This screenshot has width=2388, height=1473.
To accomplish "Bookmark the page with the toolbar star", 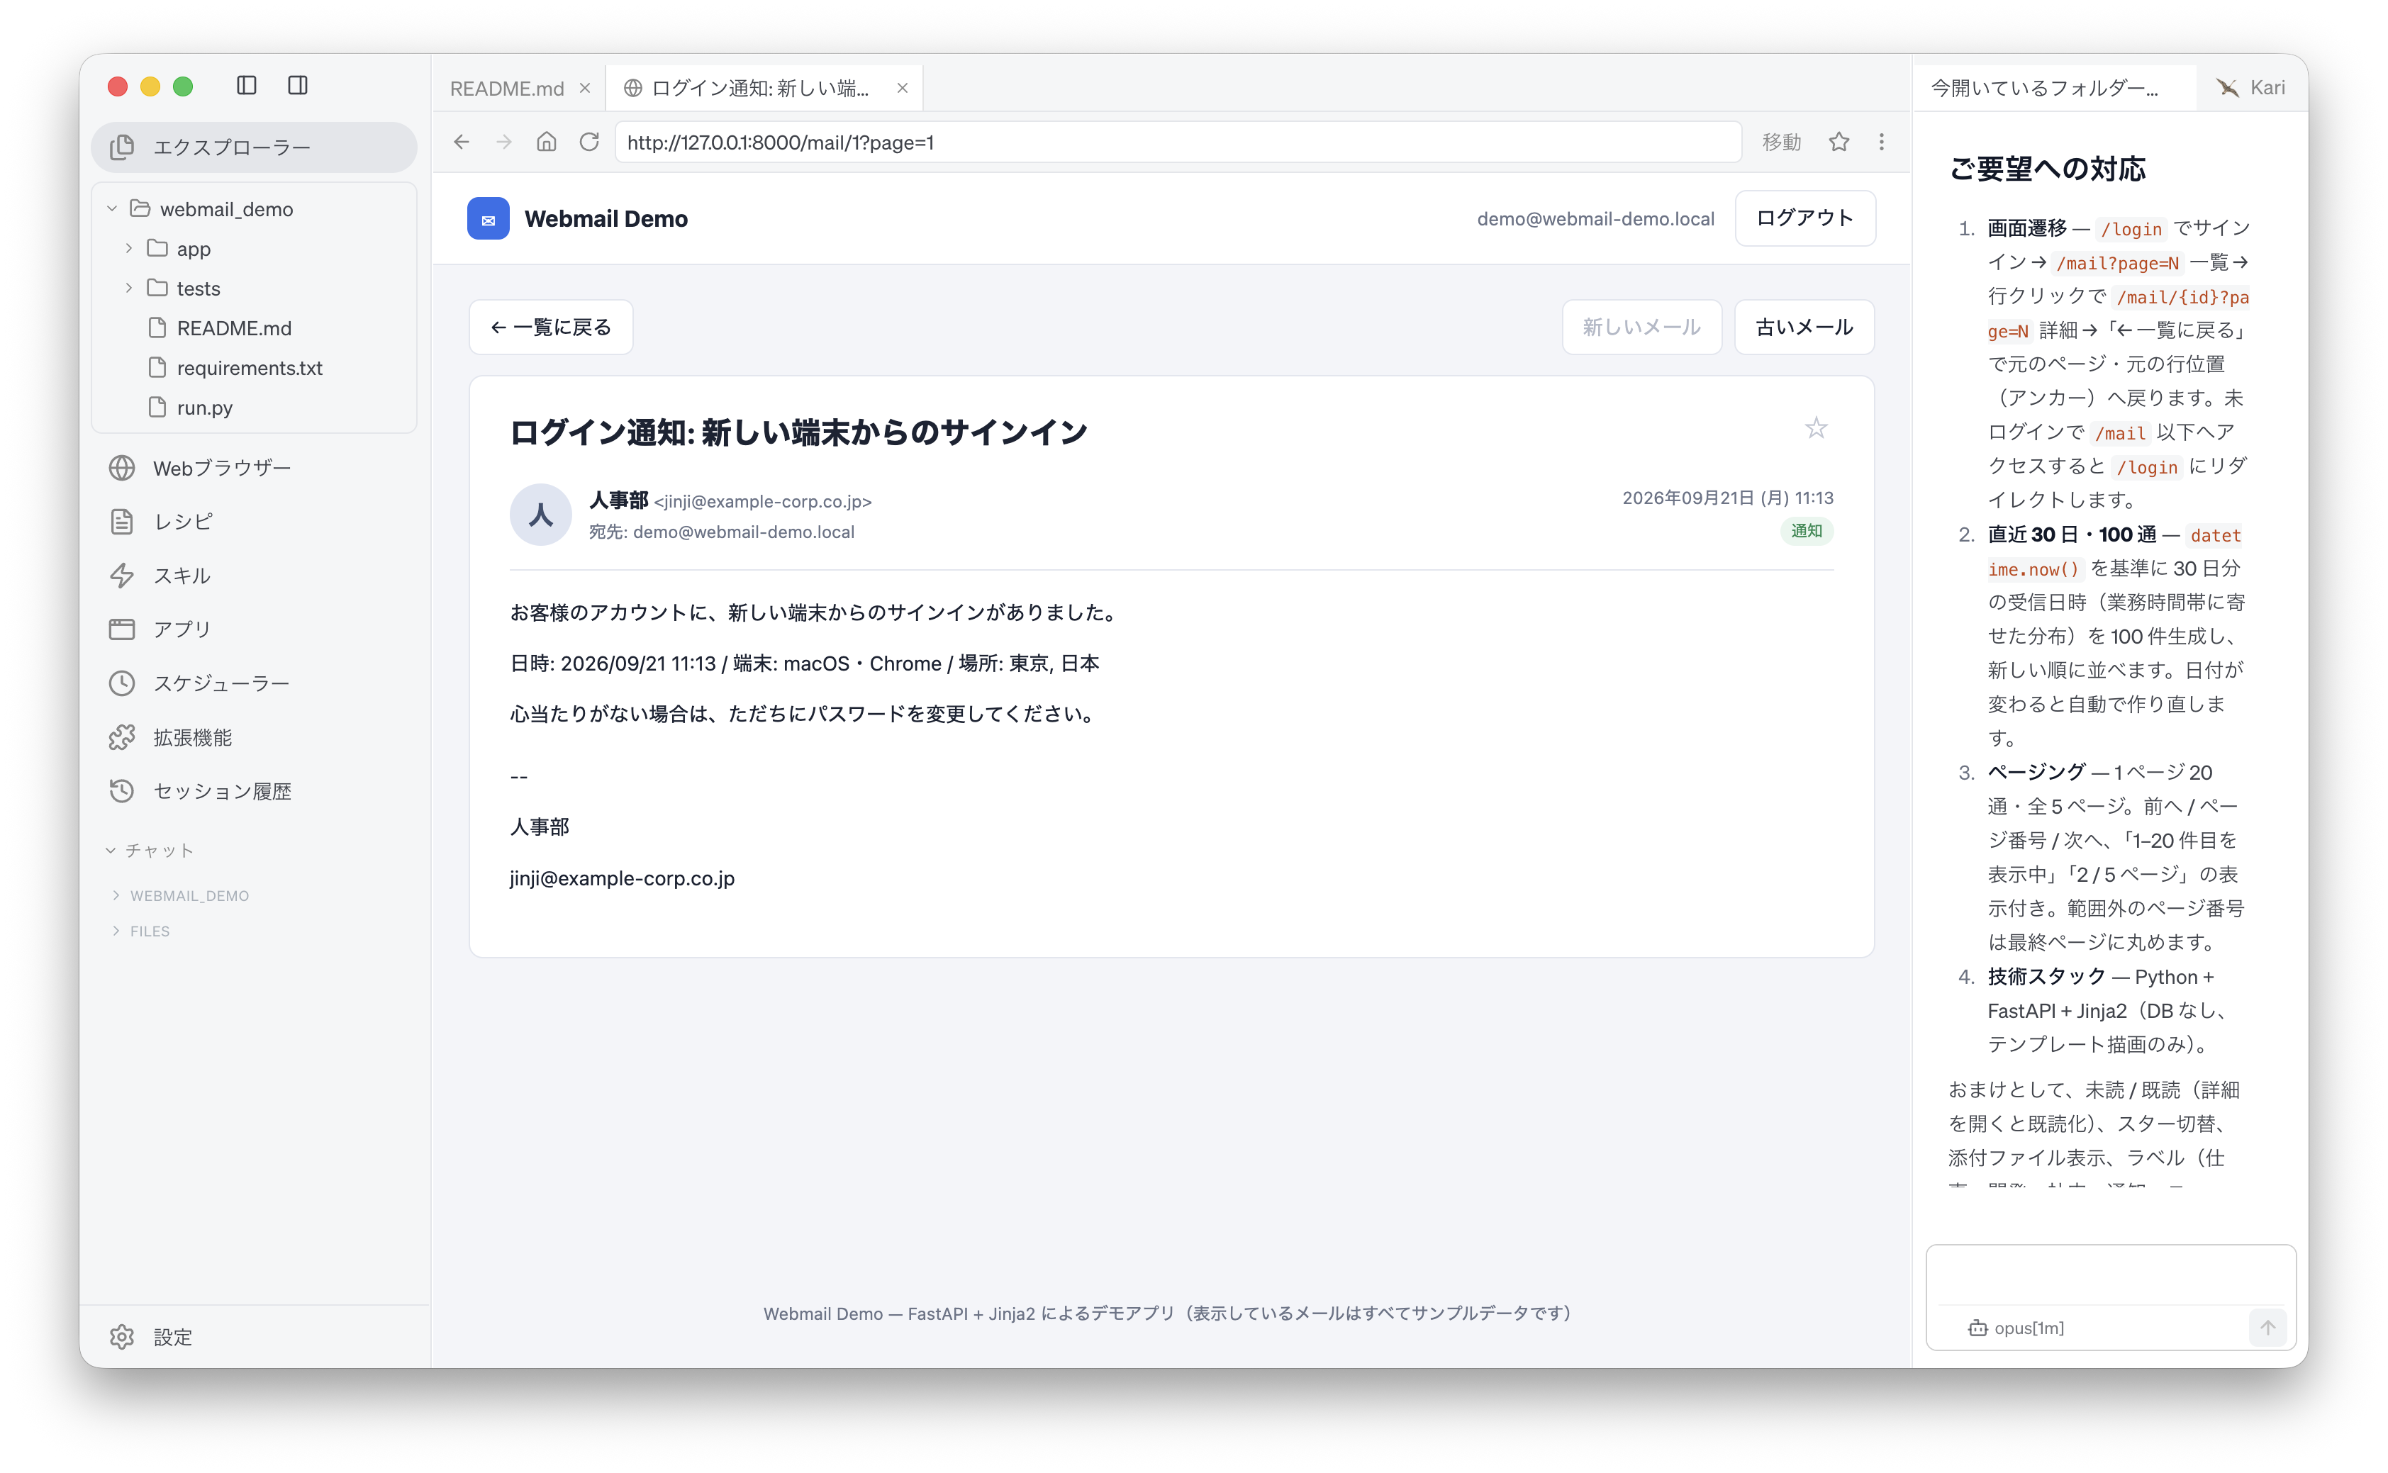I will coord(1839,142).
